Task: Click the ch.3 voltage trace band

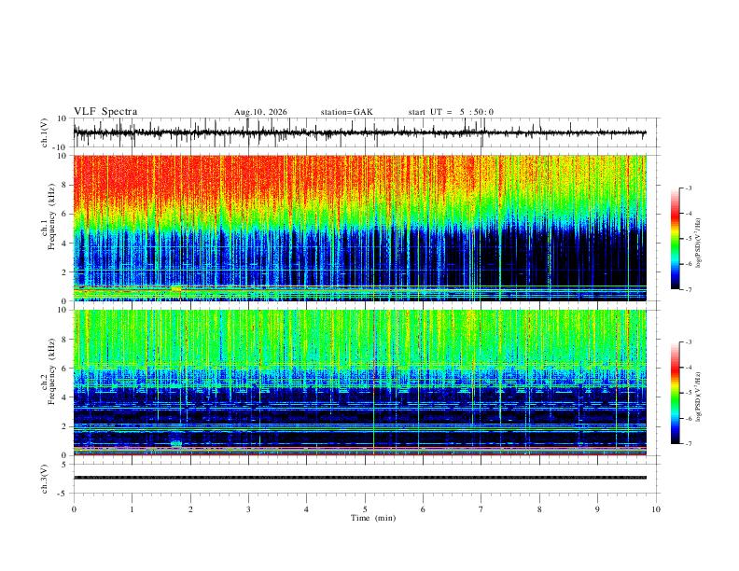Action: point(359,478)
